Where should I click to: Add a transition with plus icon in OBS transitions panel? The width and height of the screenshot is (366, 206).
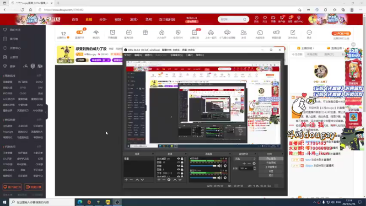(244, 163)
